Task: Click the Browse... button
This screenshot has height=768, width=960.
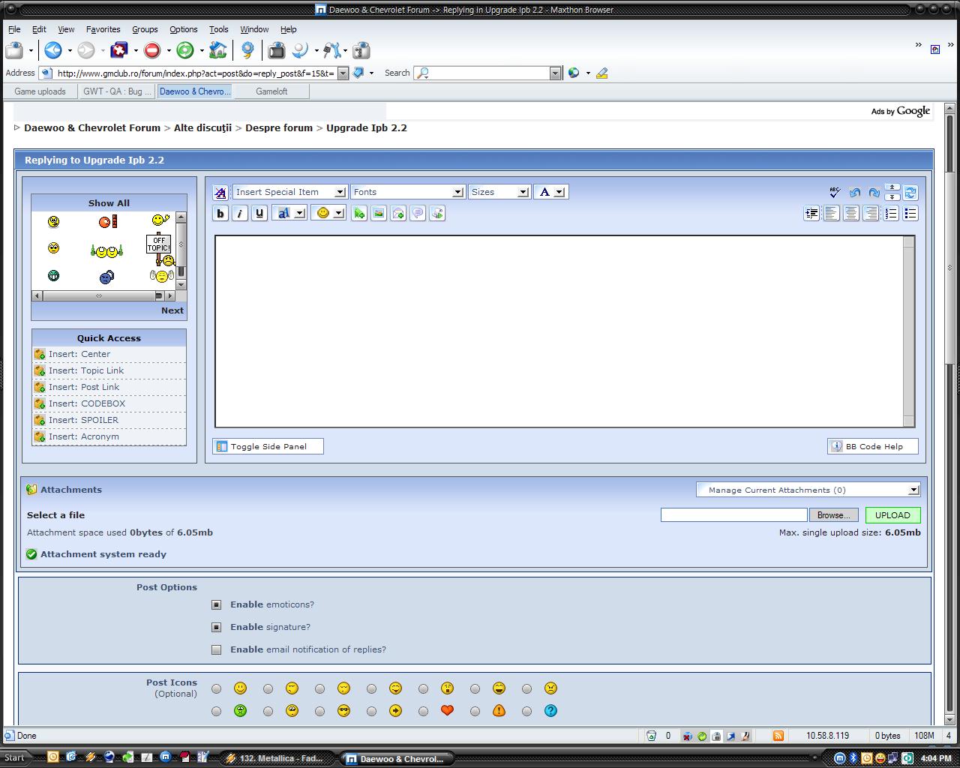Action: [833, 515]
